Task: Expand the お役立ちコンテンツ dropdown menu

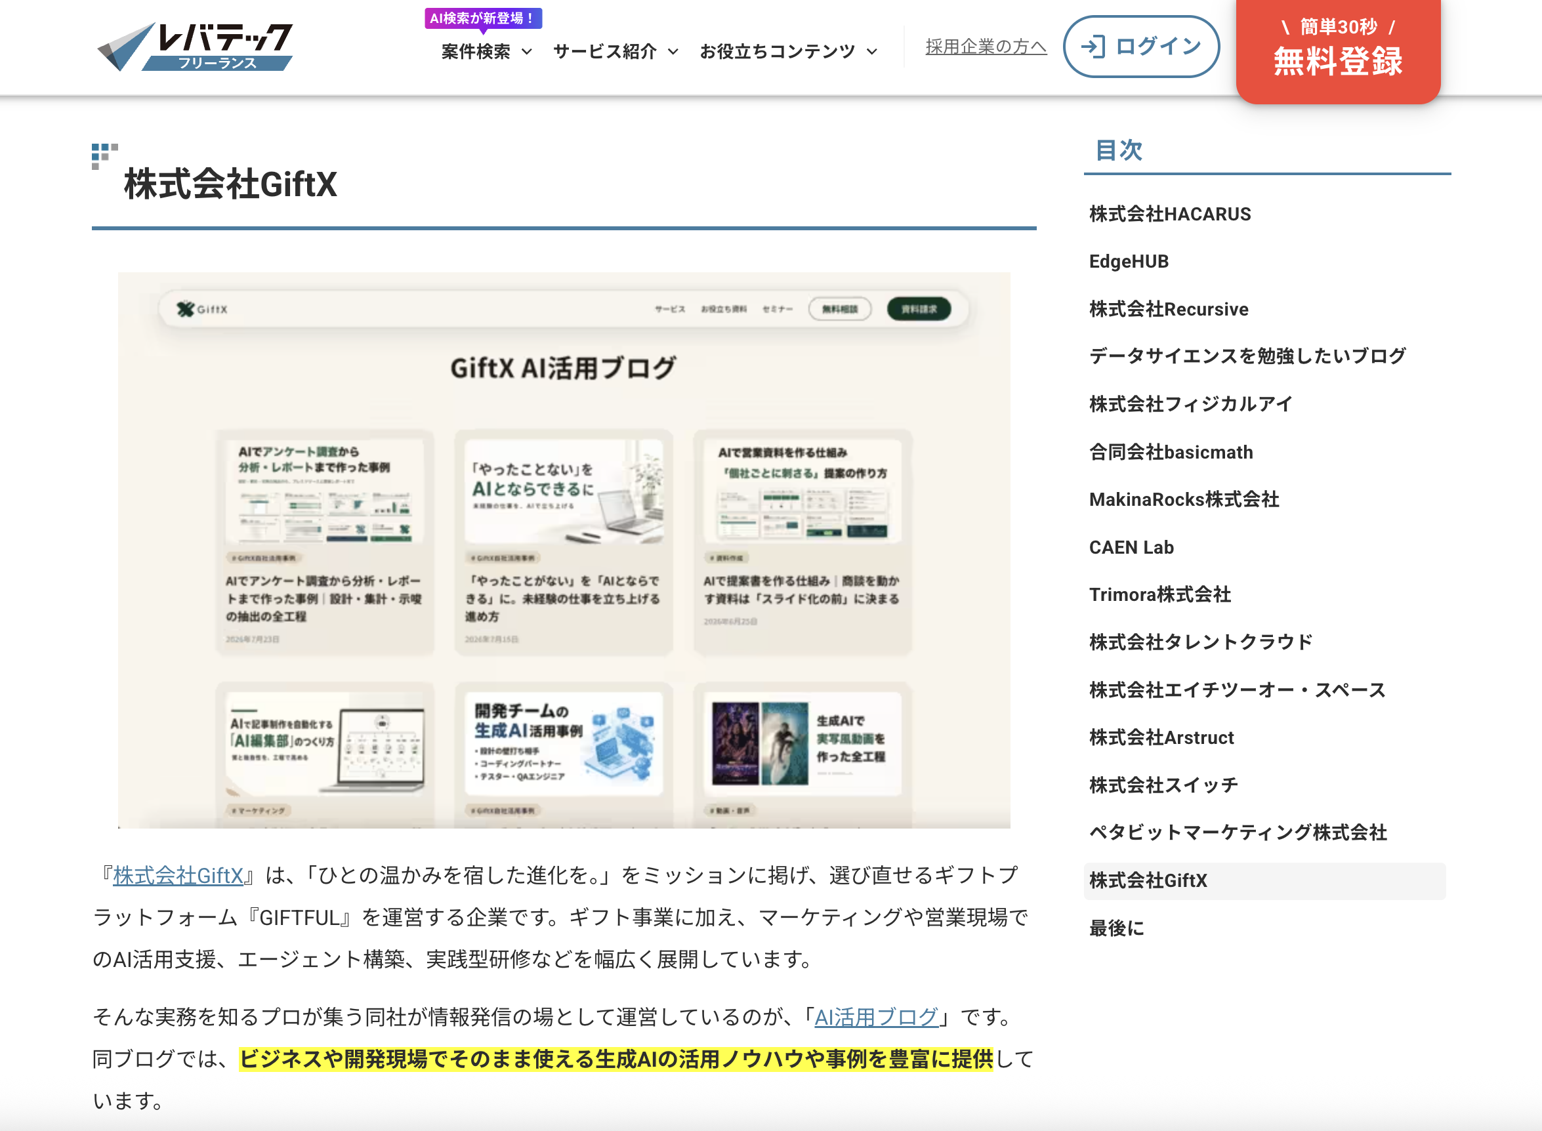Action: (x=788, y=51)
